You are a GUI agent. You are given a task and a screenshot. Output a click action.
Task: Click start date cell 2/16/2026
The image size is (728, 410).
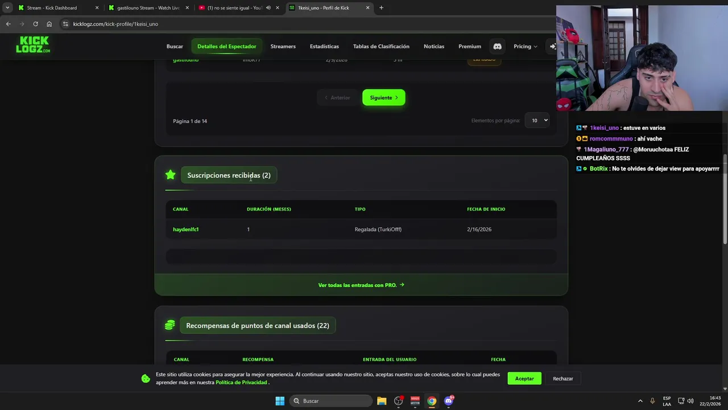pos(479,229)
